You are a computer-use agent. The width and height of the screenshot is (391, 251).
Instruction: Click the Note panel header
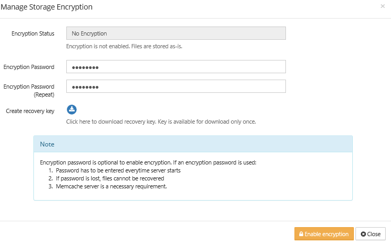(193, 144)
